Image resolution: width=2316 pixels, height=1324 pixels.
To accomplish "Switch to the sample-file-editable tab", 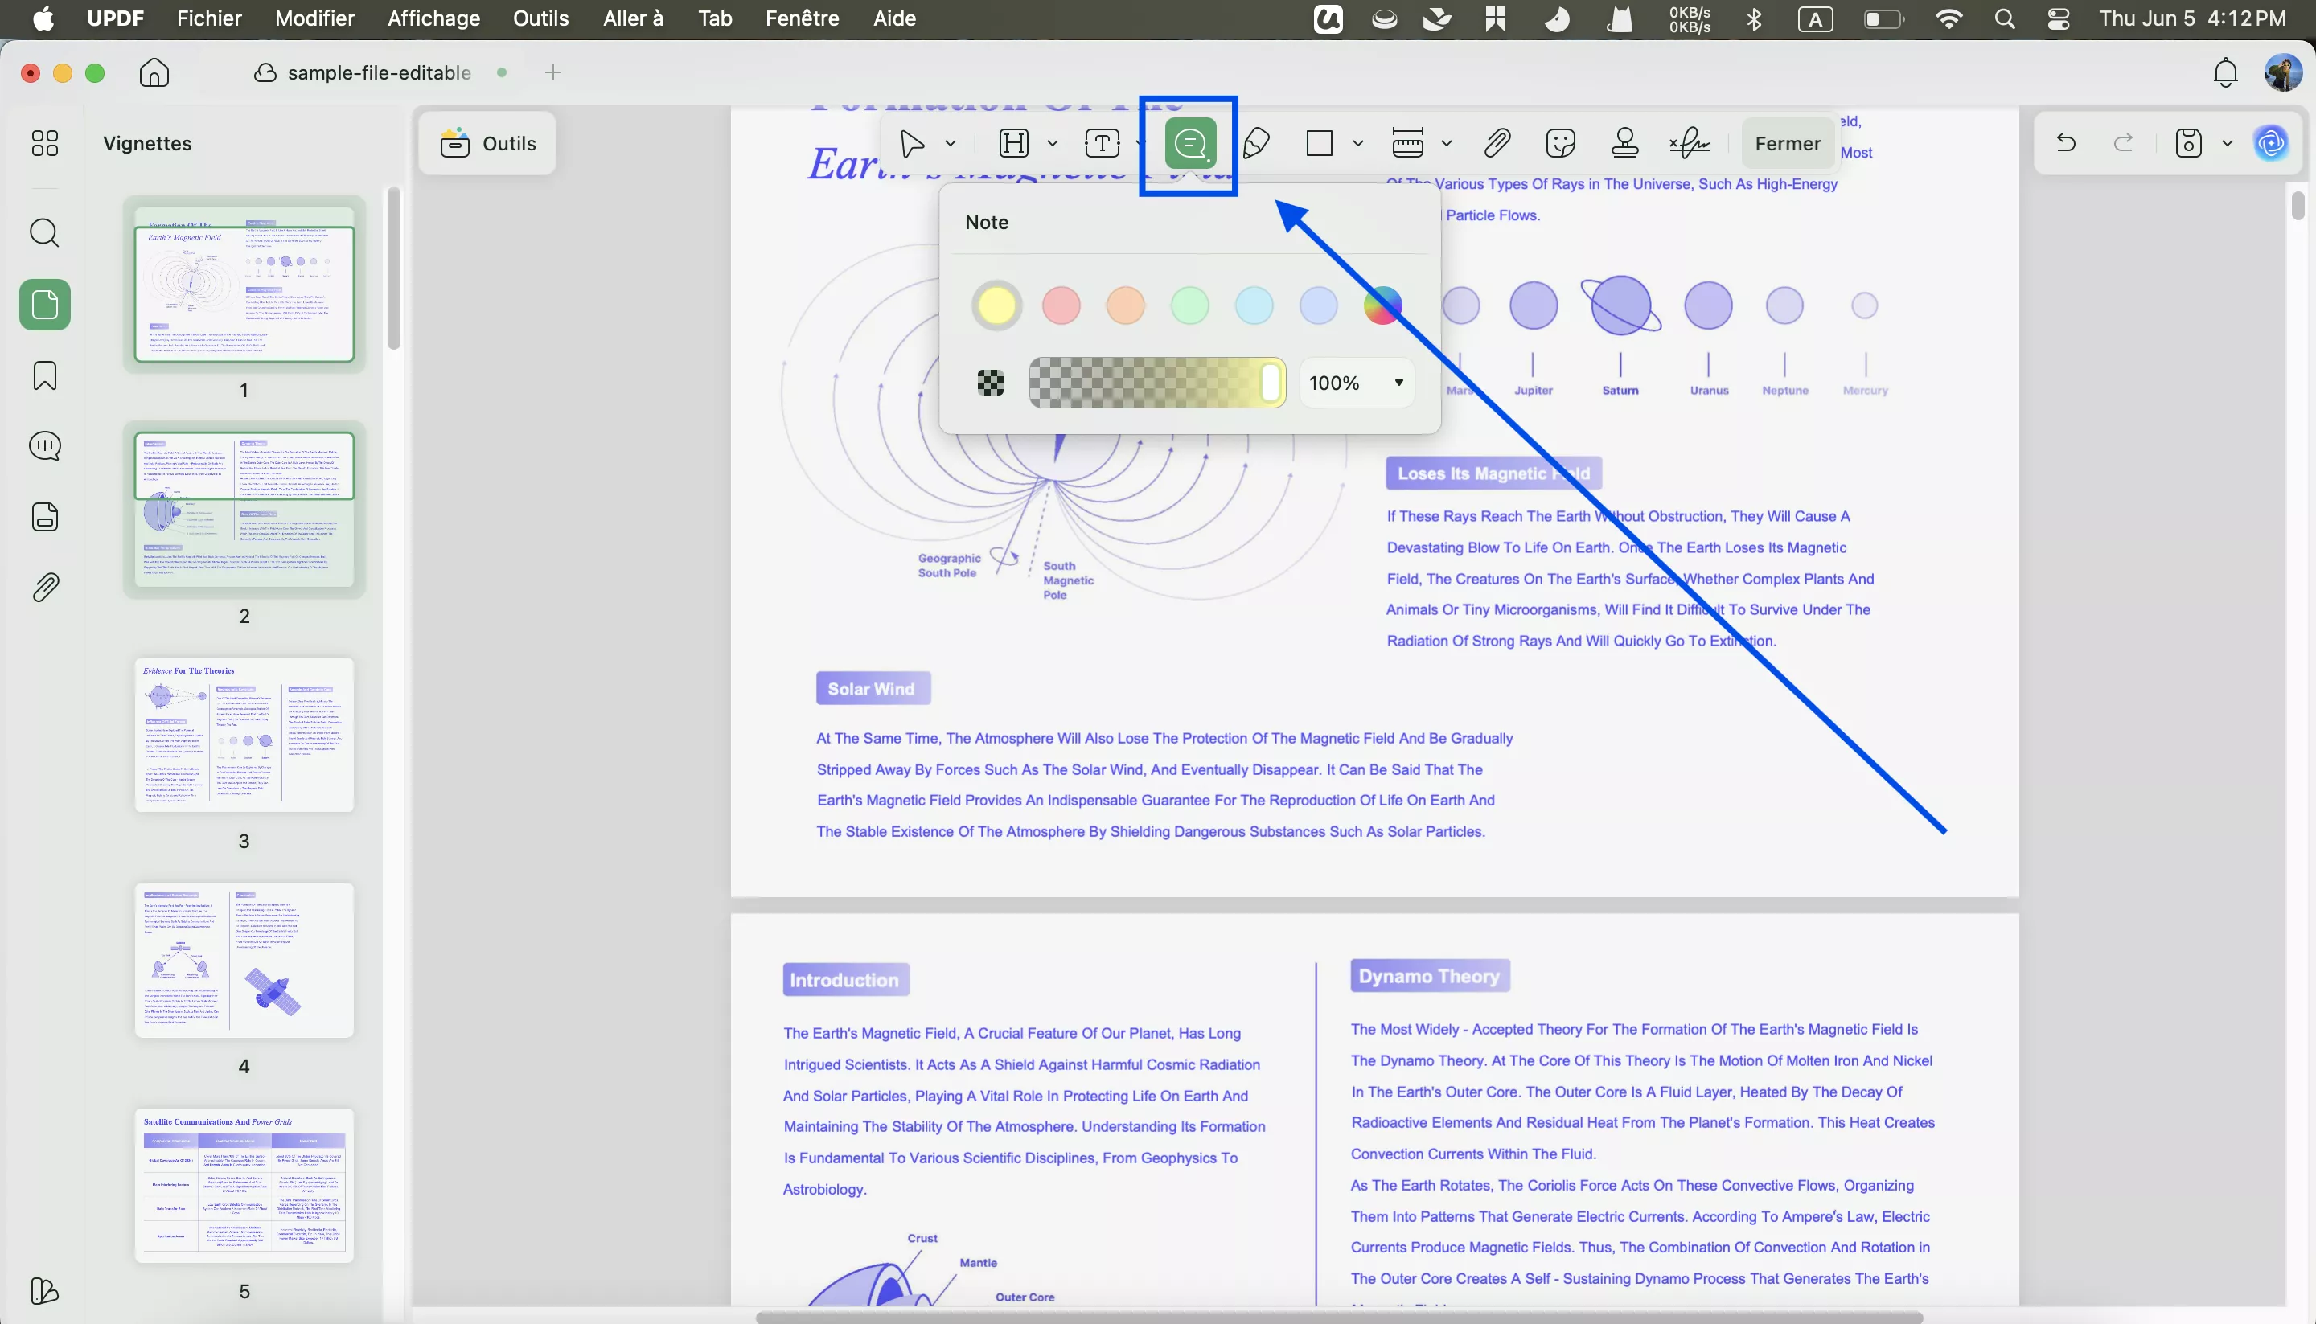I will pos(380,72).
